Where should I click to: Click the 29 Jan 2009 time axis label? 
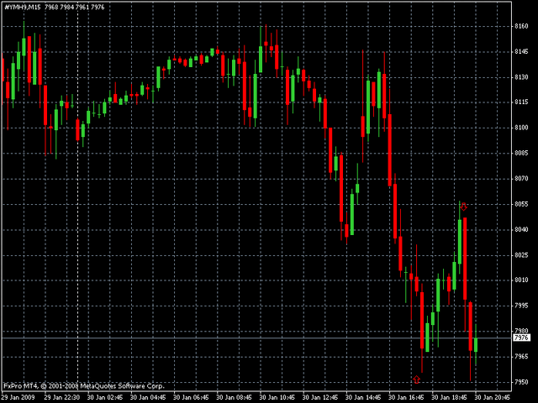pos(18,397)
